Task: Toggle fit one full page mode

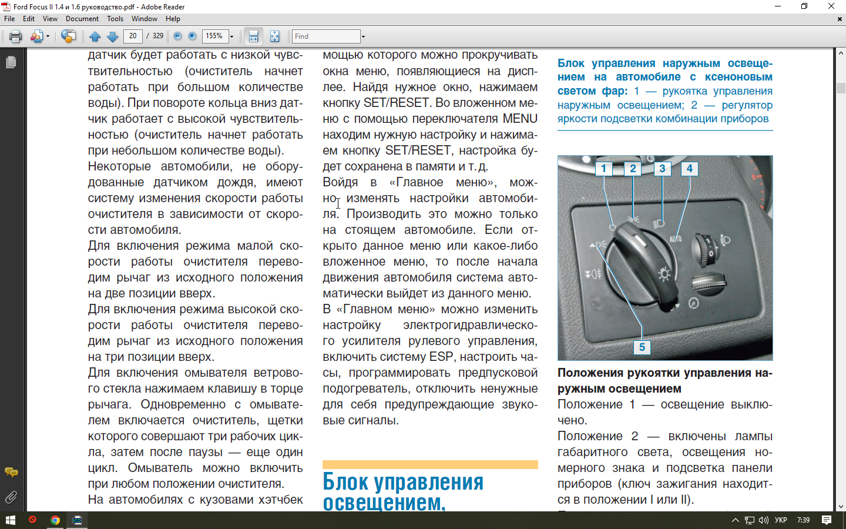Action: 274,36
